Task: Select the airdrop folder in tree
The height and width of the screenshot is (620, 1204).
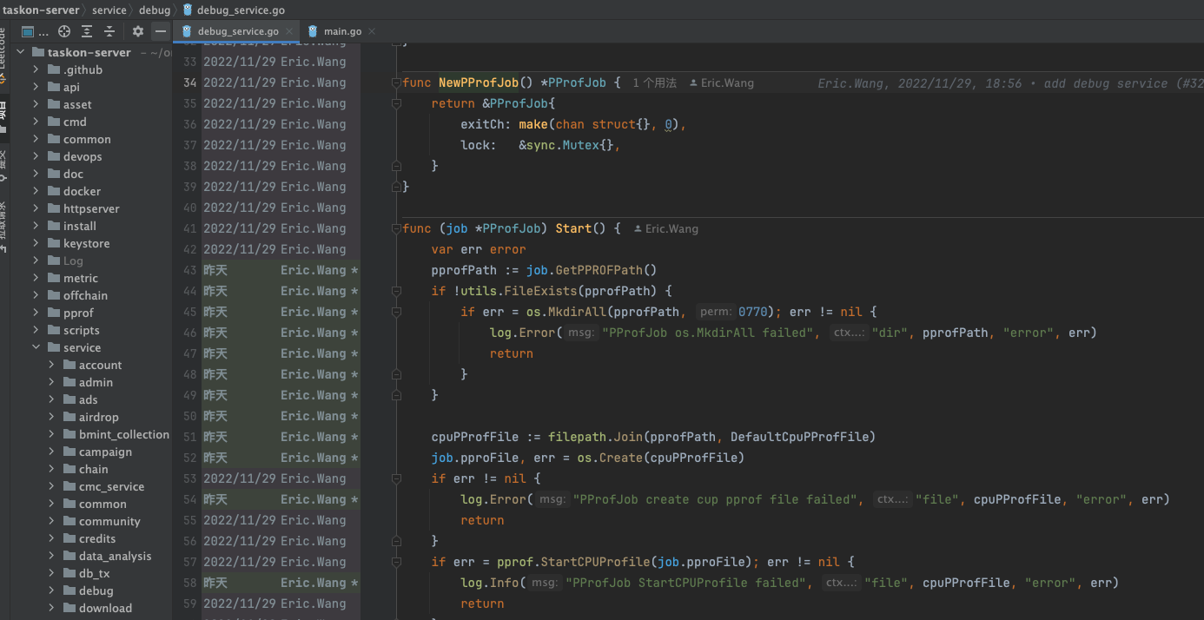Action: click(x=98, y=417)
